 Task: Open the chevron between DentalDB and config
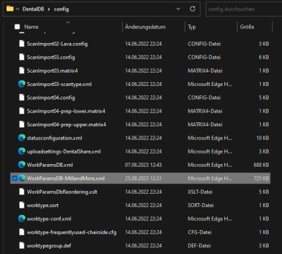(x=49, y=9)
